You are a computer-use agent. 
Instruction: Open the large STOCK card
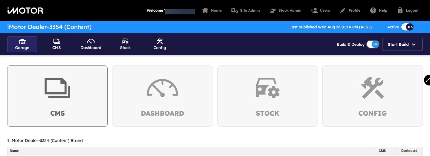268,96
